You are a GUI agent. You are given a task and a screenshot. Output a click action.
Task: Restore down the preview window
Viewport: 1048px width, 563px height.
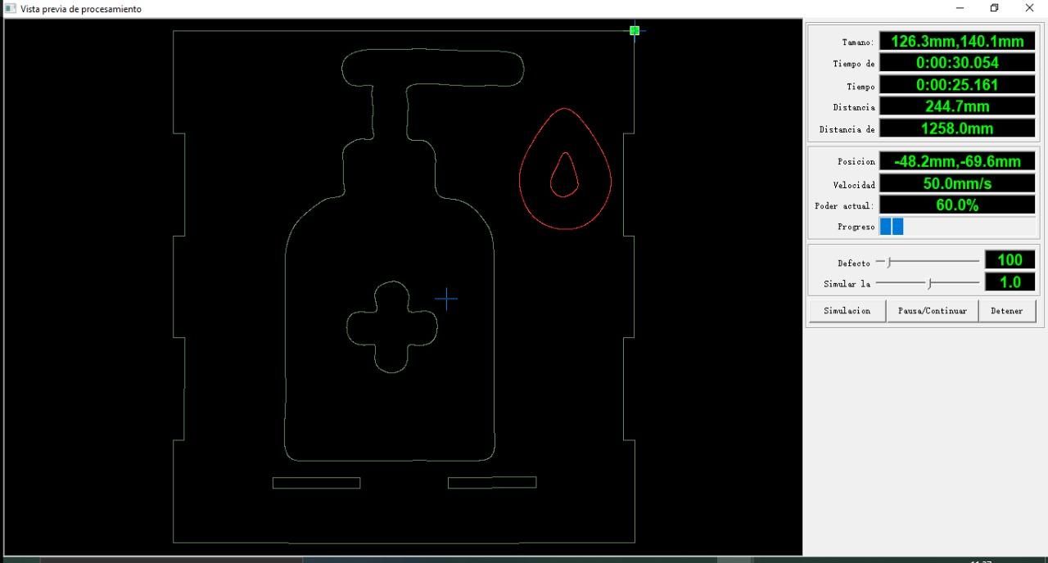tap(995, 8)
